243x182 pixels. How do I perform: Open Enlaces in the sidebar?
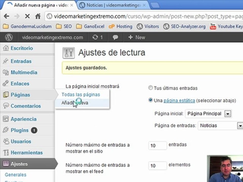point(20,84)
